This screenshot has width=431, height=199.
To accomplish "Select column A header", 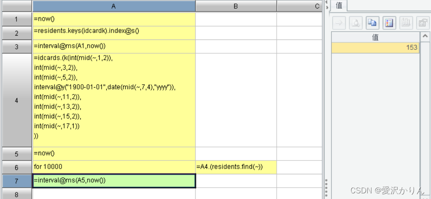I will (114, 6).
